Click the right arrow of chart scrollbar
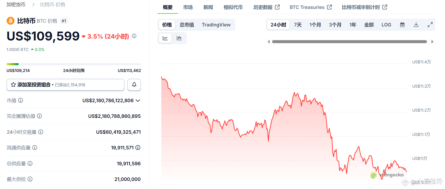 tap(432, 42)
